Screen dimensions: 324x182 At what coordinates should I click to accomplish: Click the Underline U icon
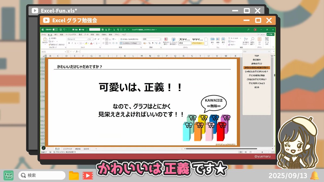point(76,43)
